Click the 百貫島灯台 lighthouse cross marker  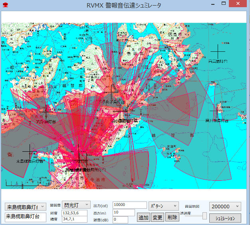point(218,53)
